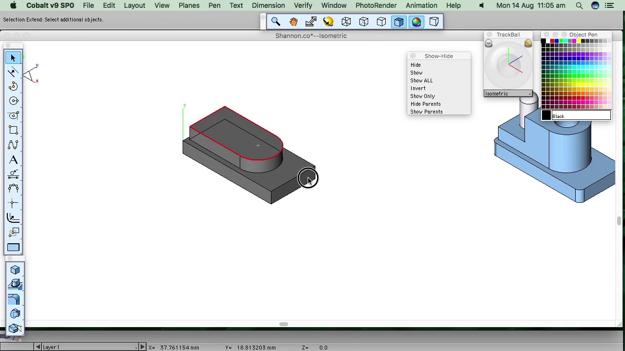The height and width of the screenshot is (351, 625).
Task: Select the Transform tool in tool palette
Action: pyautogui.click(x=13, y=233)
